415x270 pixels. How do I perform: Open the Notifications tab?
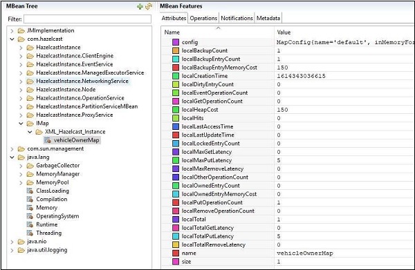pos(237,18)
